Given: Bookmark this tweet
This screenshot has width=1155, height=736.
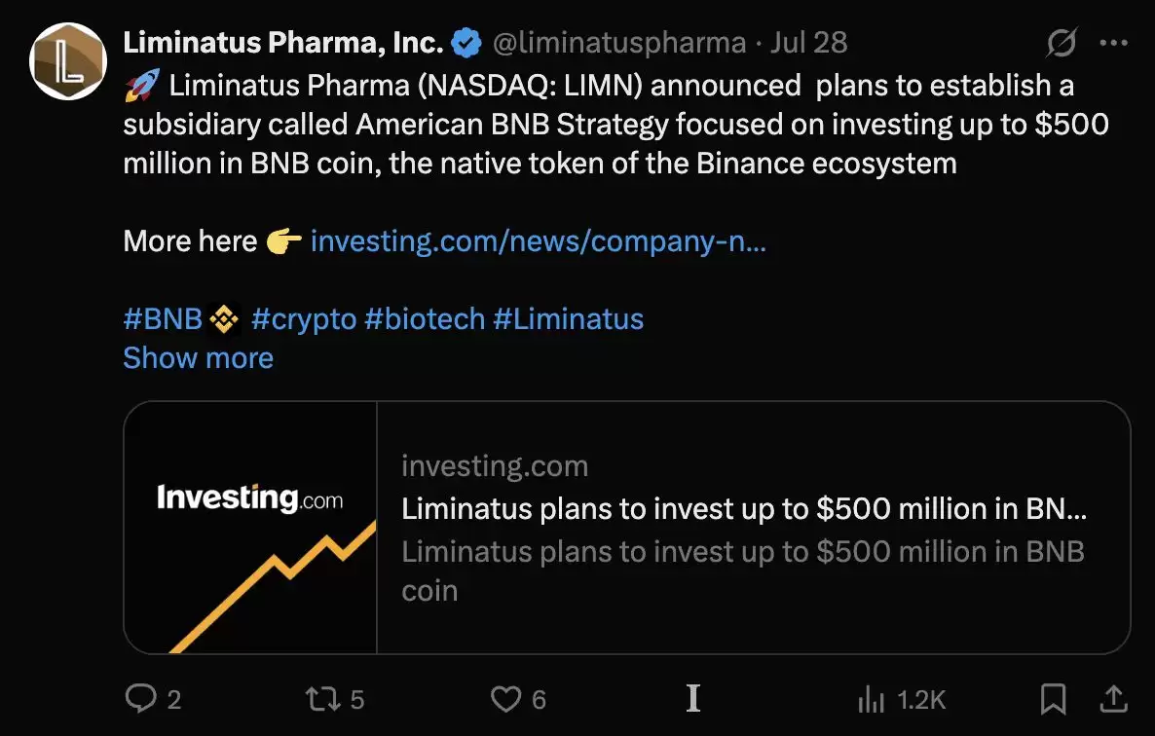Looking at the screenshot, I should coord(1053,698).
